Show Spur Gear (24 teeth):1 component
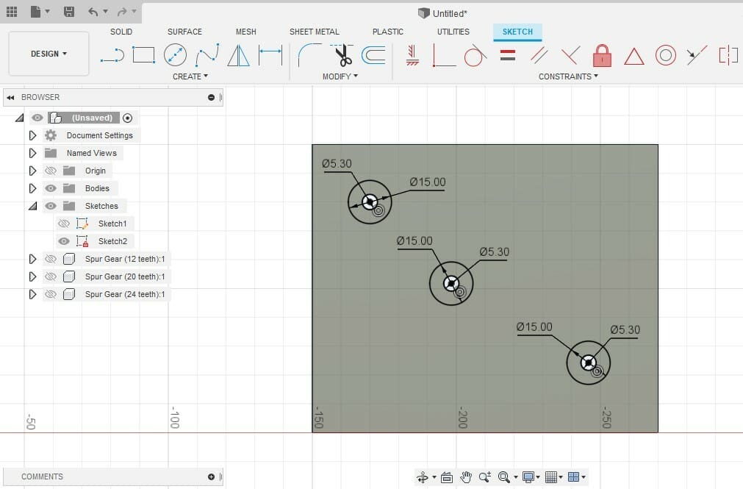Screen dimensions: 743x489 [x=51, y=294]
